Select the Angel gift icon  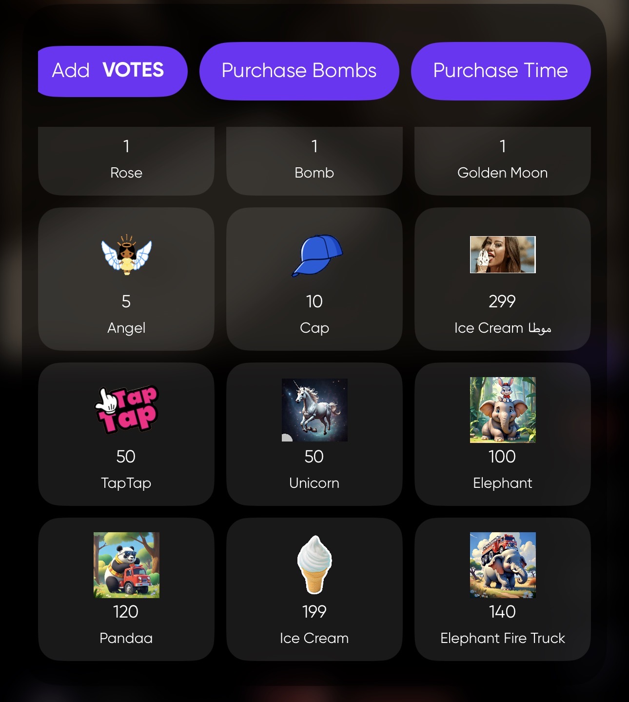[126, 255]
